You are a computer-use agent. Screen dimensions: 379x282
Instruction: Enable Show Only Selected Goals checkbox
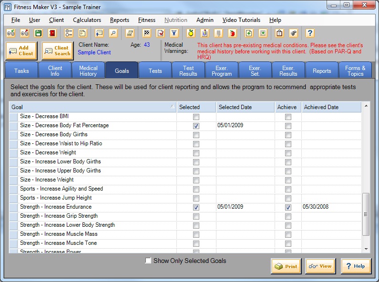148,261
